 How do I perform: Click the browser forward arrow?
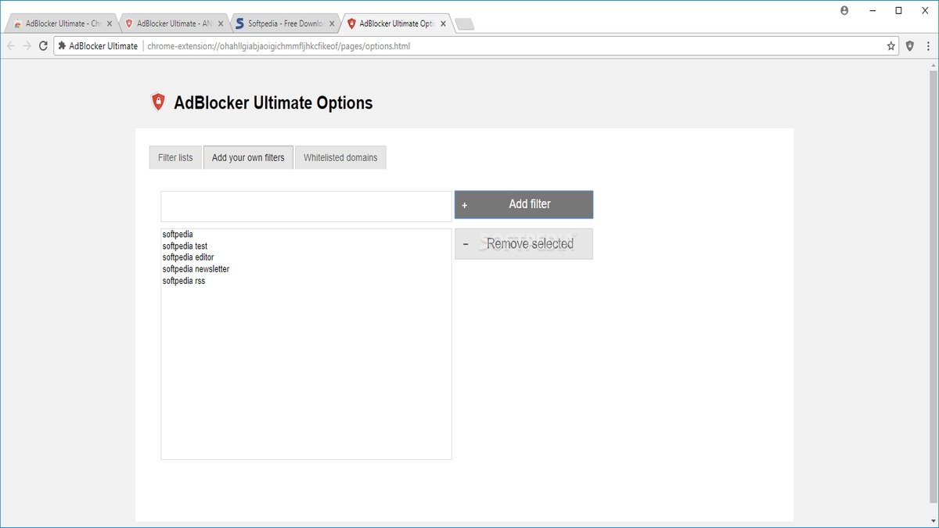(27, 46)
